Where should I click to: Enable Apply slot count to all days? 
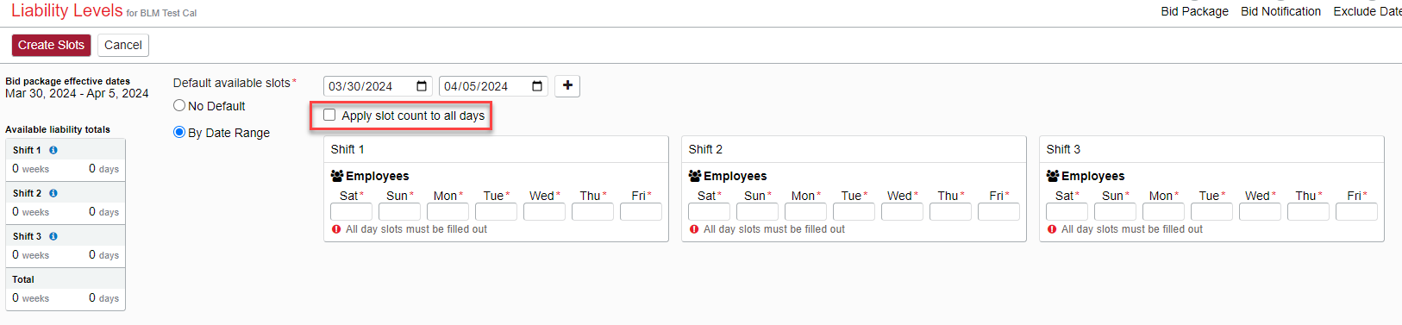329,115
